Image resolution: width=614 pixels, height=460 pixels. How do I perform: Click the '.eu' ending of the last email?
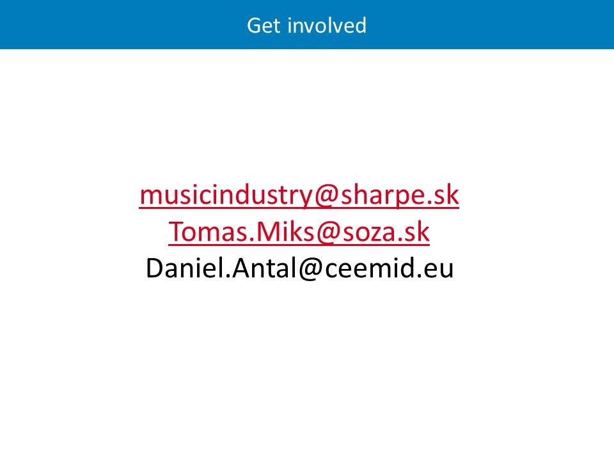click(x=437, y=269)
